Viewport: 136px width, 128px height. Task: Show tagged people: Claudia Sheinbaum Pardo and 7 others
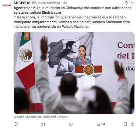click(x=41, y=117)
